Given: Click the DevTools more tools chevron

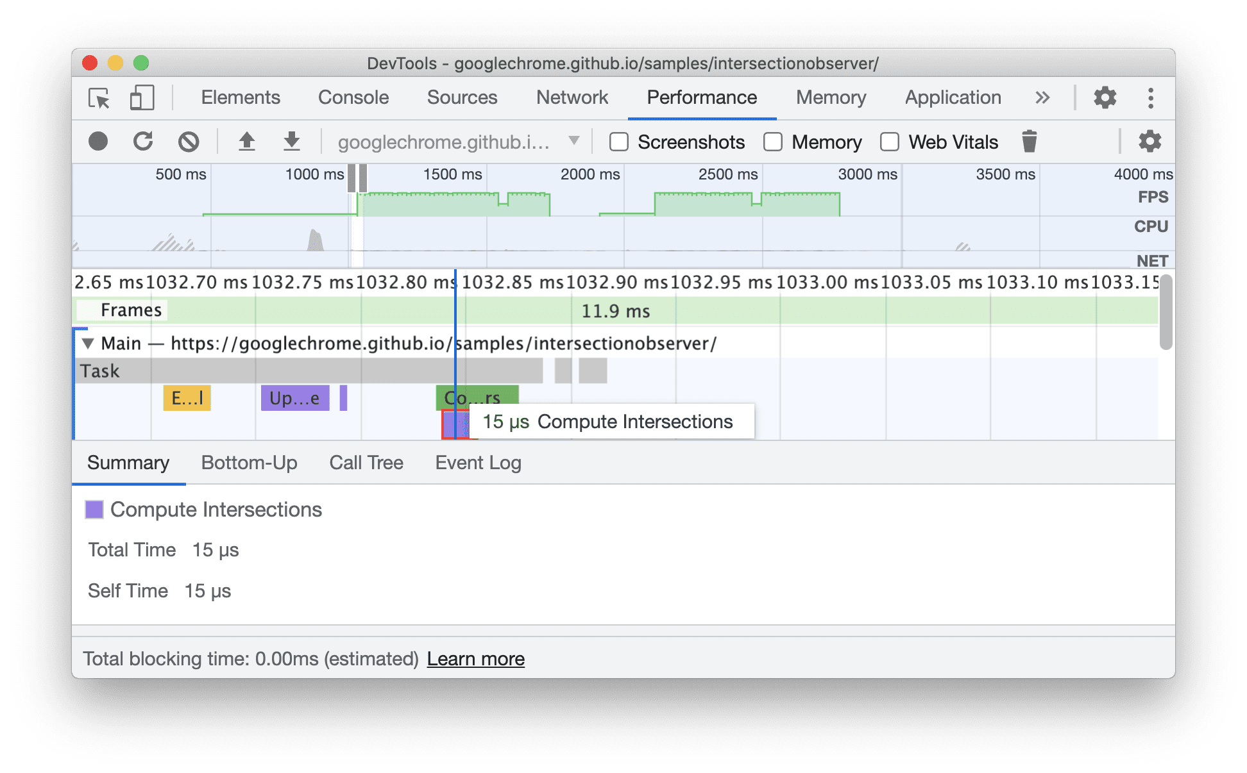Looking at the screenshot, I should (1046, 98).
